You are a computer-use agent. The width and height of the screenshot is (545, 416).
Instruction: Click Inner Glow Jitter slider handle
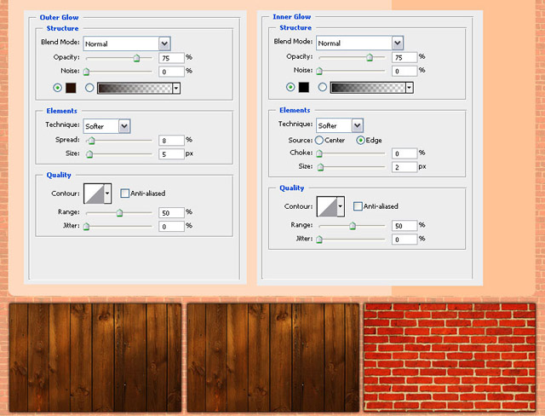click(319, 240)
